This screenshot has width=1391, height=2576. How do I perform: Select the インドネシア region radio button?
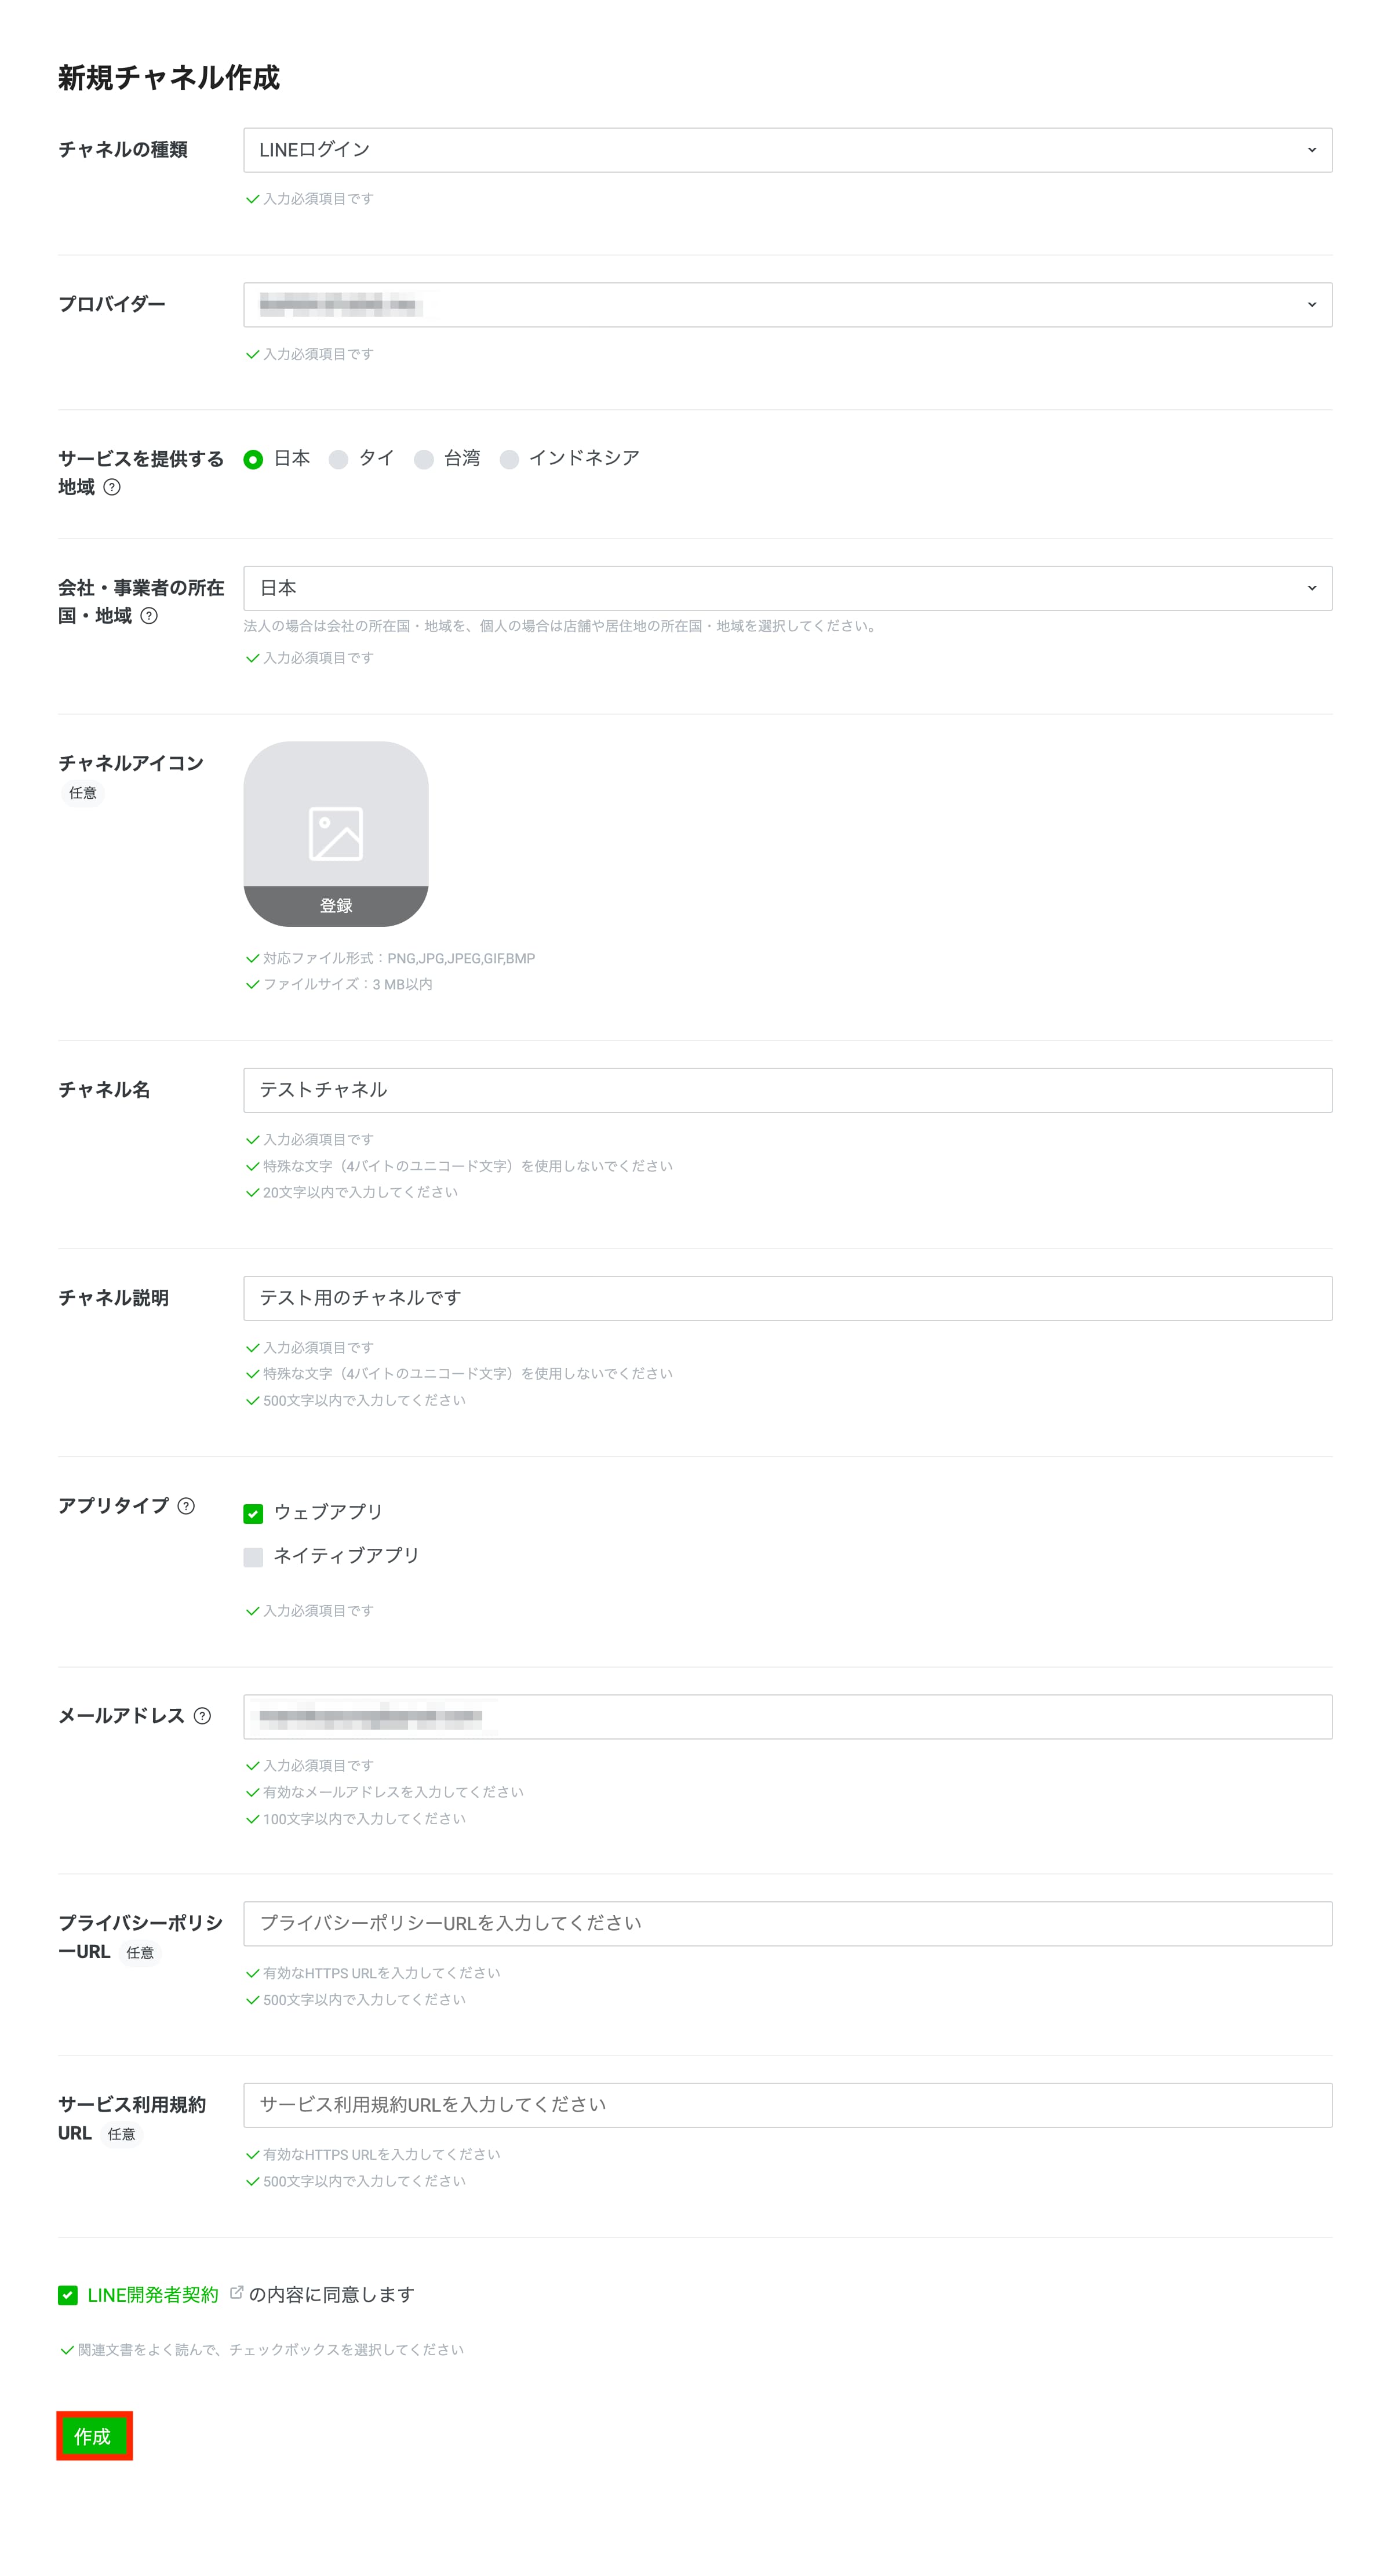click(509, 459)
